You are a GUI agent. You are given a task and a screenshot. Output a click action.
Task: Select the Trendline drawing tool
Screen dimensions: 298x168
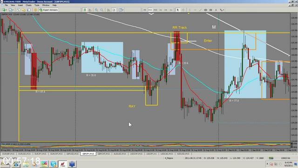[x=200, y=10]
